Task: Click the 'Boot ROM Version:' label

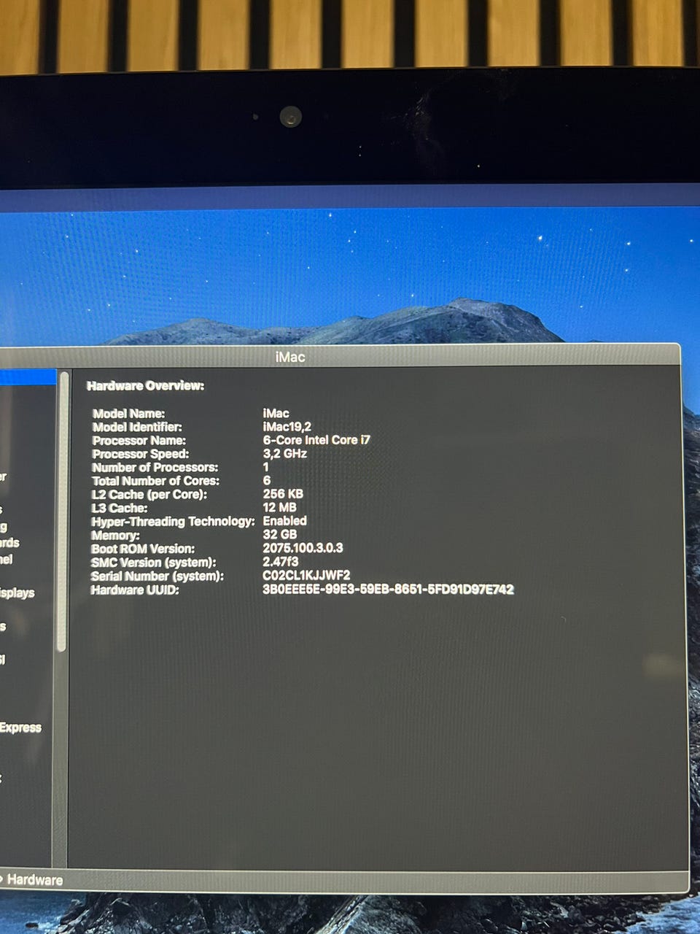Action: click(x=143, y=549)
